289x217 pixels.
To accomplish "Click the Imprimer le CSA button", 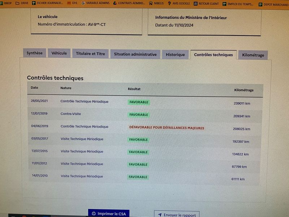I will (109, 213).
